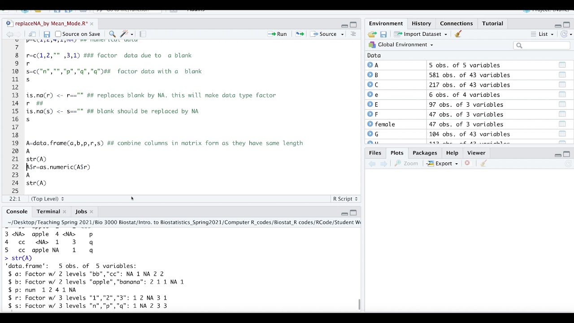Image resolution: width=574 pixels, height=323 pixels.
Task: Go to next plot arrow
Action: (x=383, y=163)
